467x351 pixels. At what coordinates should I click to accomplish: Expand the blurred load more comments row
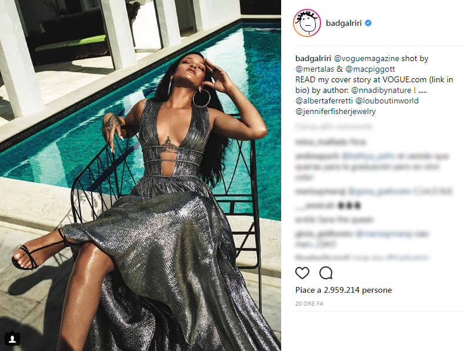[333, 127]
